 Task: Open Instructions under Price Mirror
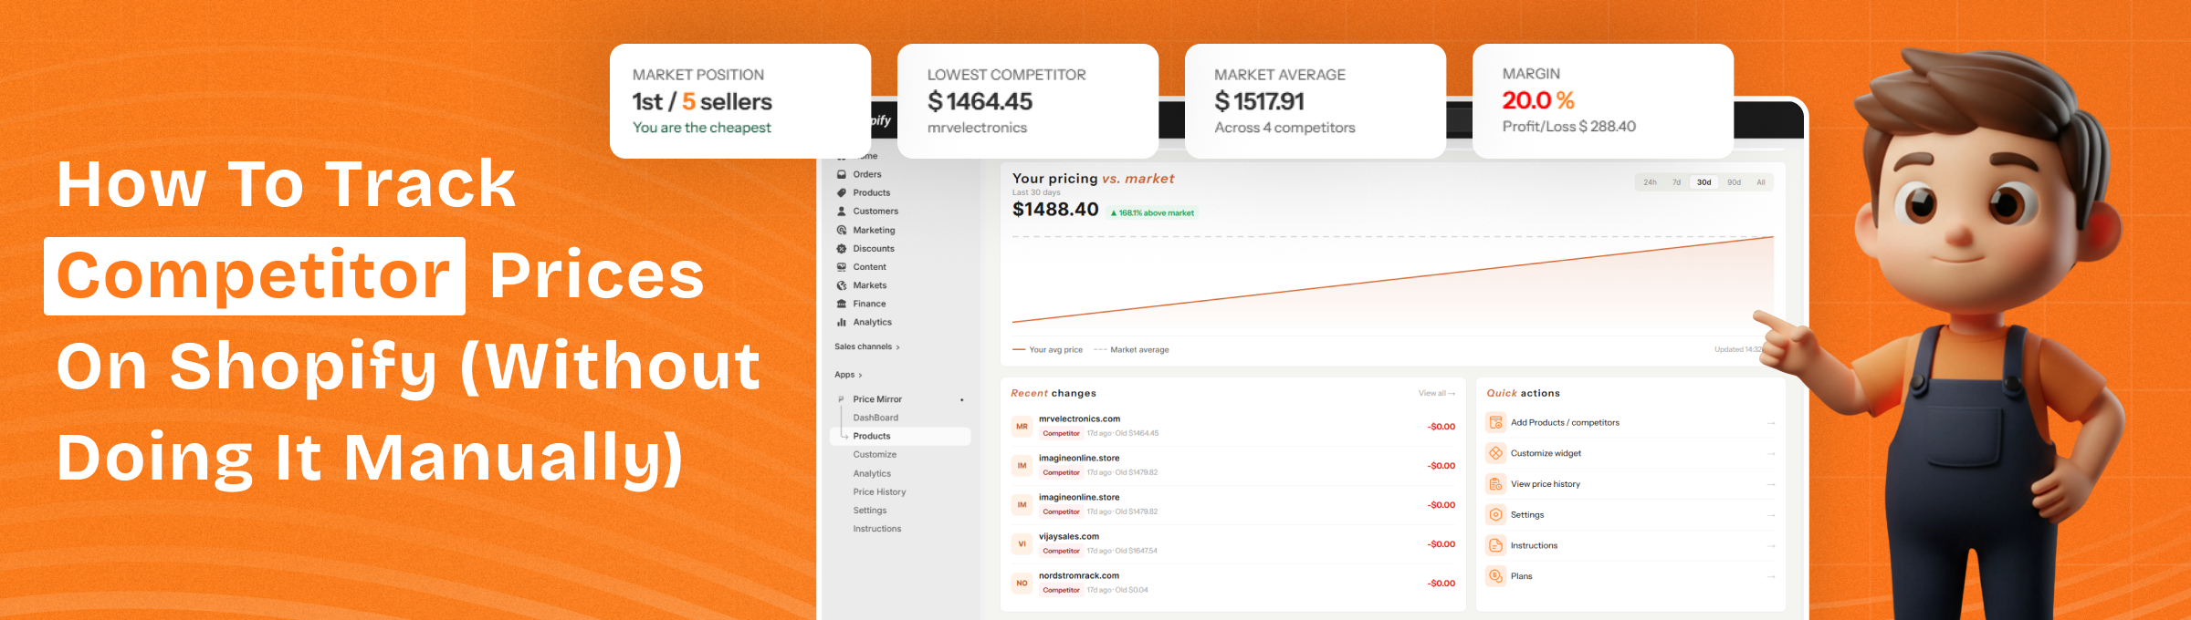[877, 529]
